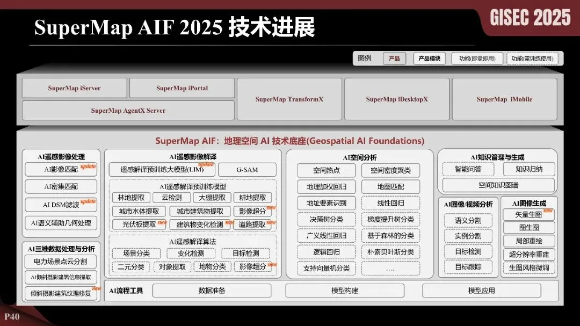Click the SuperMap iMobile product box
This screenshot has width=580, height=326.
coord(504,99)
